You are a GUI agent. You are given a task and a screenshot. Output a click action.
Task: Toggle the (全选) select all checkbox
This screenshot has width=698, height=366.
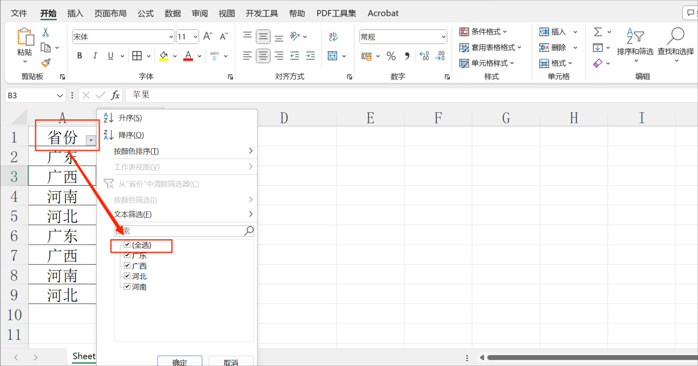click(x=127, y=245)
